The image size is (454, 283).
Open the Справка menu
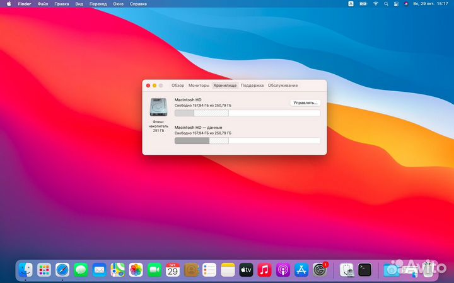138,4
